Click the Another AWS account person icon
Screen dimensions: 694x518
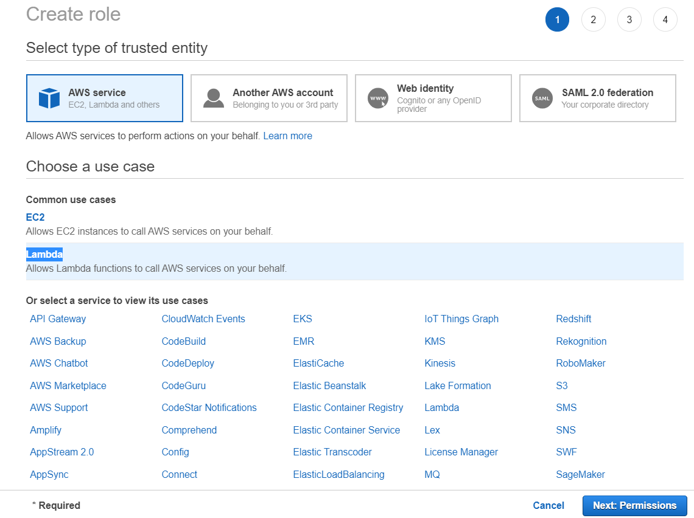click(213, 98)
